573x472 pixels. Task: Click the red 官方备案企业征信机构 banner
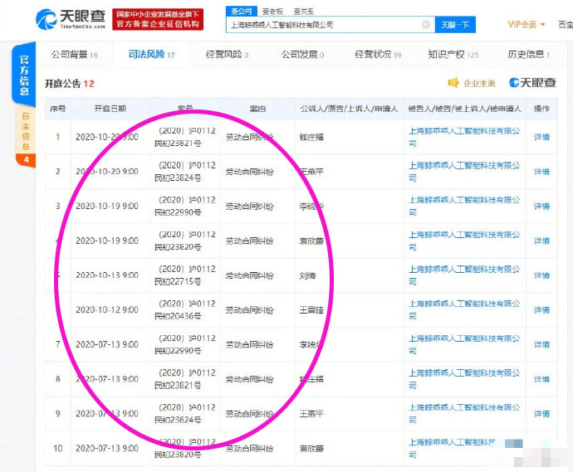pyautogui.click(x=158, y=19)
